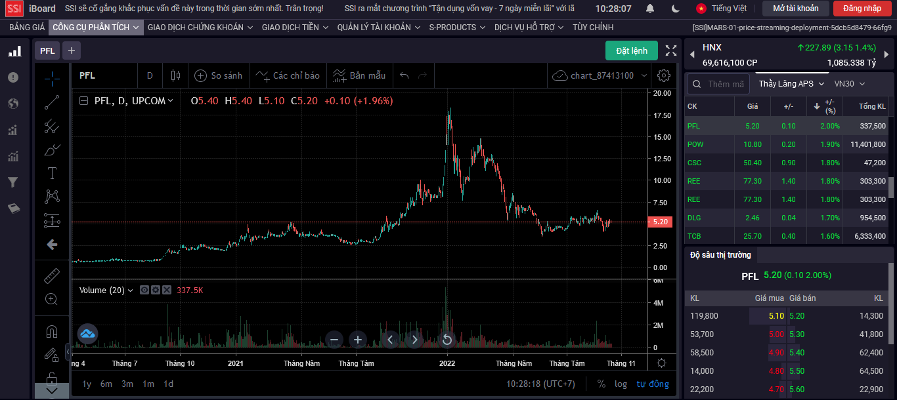
Task: Reset the chart view
Action: pyautogui.click(x=447, y=339)
